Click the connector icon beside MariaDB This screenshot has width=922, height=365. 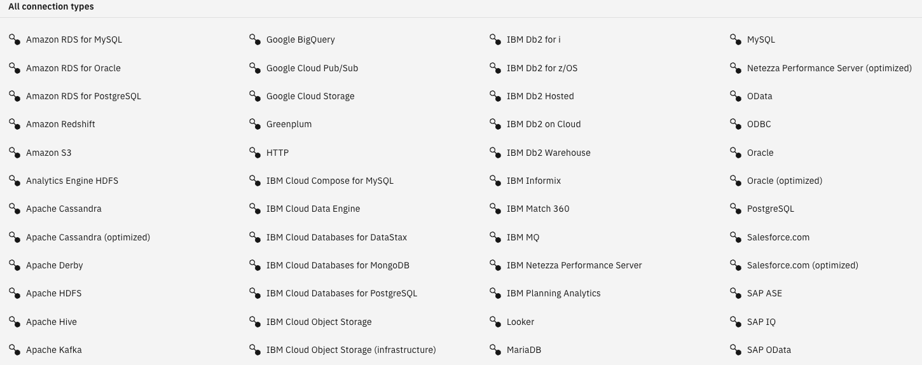pyautogui.click(x=495, y=350)
